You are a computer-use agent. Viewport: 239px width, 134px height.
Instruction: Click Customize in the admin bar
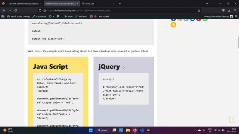point(39,16)
